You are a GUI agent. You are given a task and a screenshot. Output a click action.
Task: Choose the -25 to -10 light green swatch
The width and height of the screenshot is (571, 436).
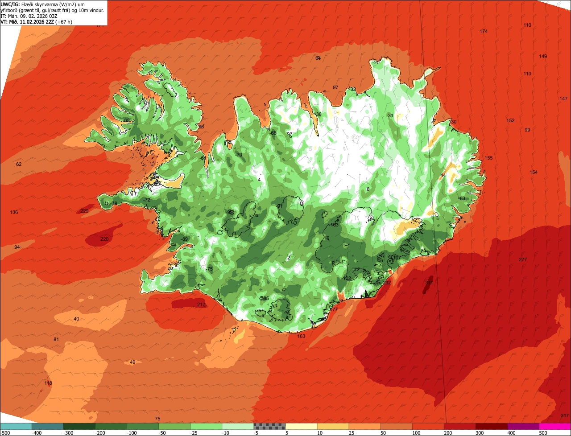206,426
